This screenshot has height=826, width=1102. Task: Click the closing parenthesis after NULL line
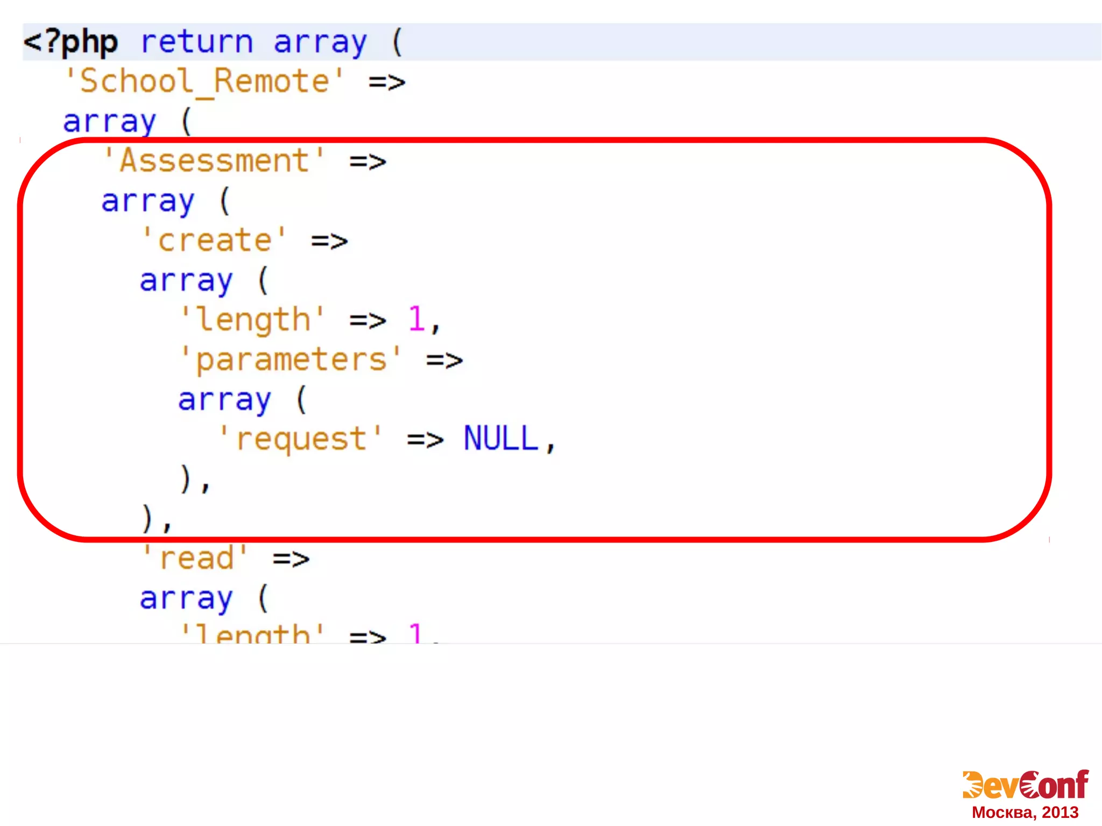coord(186,479)
